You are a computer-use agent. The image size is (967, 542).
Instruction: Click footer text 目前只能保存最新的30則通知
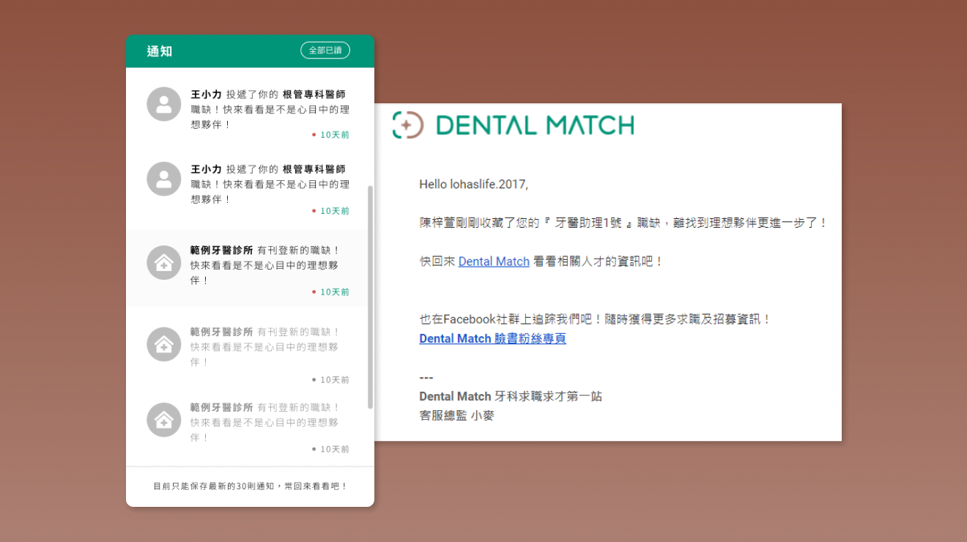250,486
